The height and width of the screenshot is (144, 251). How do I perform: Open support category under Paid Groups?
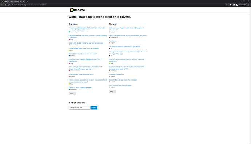click(x=112, y=43)
